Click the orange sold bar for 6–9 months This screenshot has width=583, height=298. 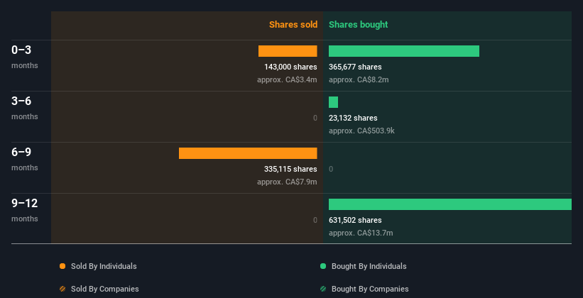click(x=248, y=153)
